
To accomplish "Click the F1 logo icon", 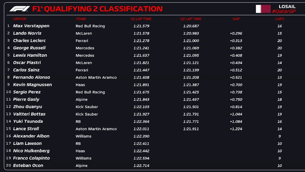I will (20, 9).
